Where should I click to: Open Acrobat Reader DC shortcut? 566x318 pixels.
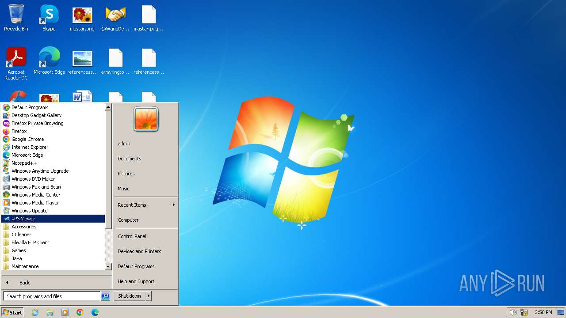coord(16,64)
